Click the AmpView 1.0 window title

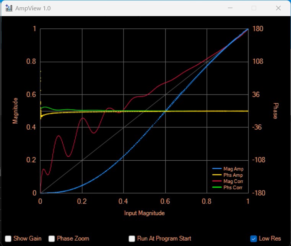point(33,8)
